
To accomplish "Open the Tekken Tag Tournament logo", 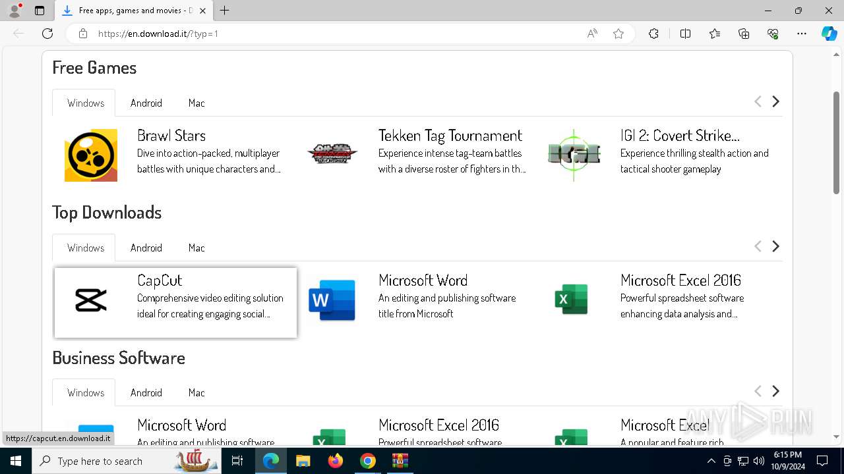I will pos(332,154).
